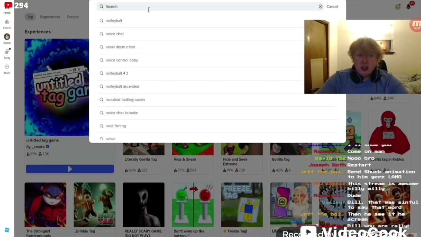This screenshot has height=237, width=421.
Task: Click the notifications bell icon
Action: tap(409, 6)
